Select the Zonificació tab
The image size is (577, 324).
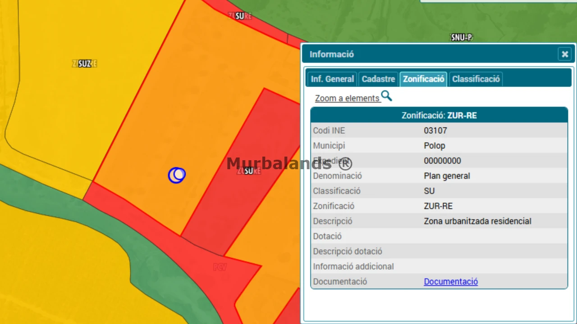(423, 79)
